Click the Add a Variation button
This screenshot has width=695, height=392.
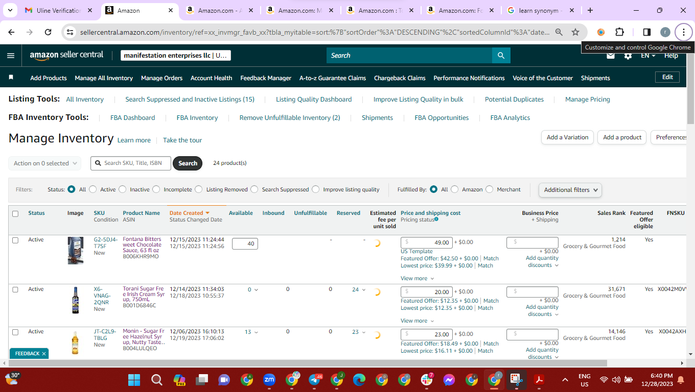click(x=567, y=137)
